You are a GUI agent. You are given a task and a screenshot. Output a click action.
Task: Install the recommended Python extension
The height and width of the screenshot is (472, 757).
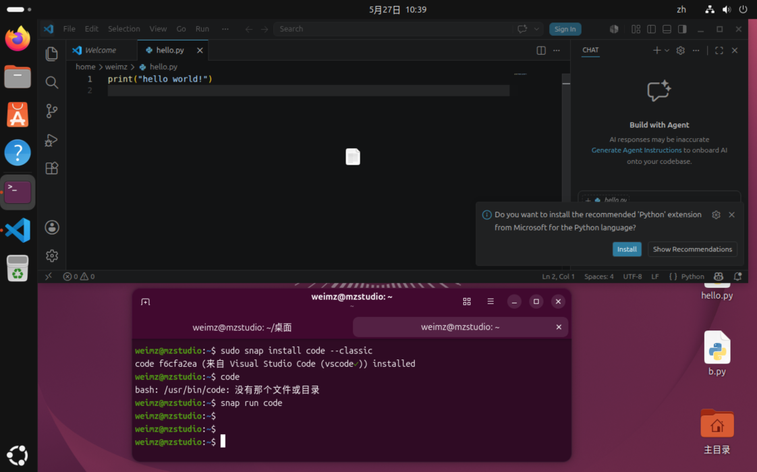[x=627, y=249]
